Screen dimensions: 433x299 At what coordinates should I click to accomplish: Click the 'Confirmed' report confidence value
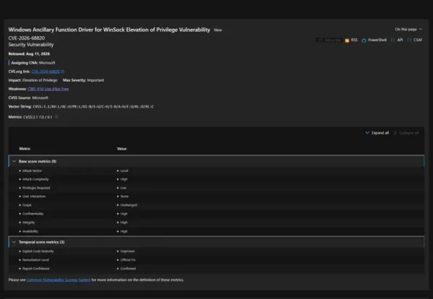[128, 269]
